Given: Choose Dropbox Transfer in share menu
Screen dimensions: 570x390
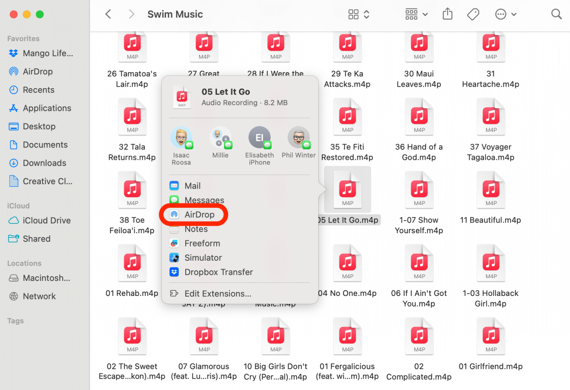Looking at the screenshot, I should coord(218,272).
